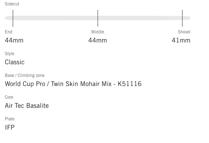The image size is (209, 143).
Task: Select the 41mm shovel width value
Action: 181,40
